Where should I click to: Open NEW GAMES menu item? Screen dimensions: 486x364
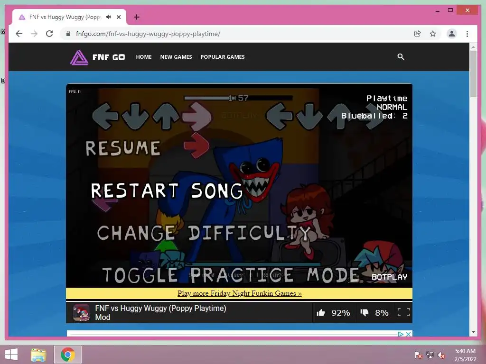(176, 57)
